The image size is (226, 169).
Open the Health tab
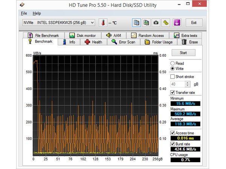click(x=93, y=42)
